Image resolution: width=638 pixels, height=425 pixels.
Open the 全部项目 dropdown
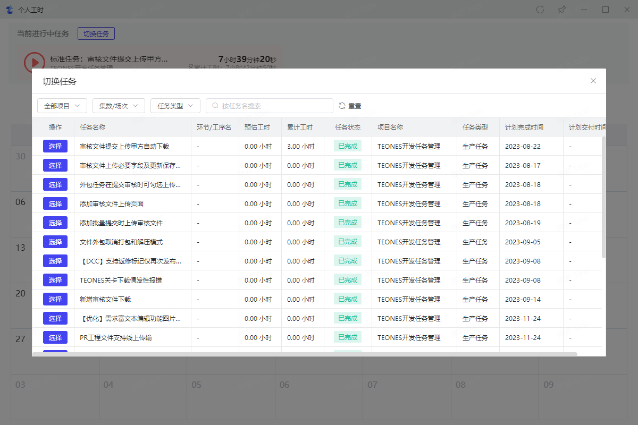(x=62, y=106)
